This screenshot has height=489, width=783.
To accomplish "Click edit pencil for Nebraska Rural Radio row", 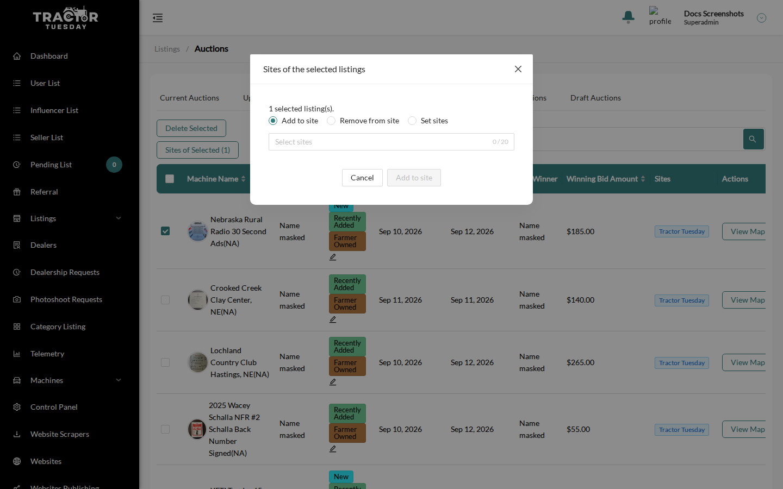I will (x=333, y=257).
